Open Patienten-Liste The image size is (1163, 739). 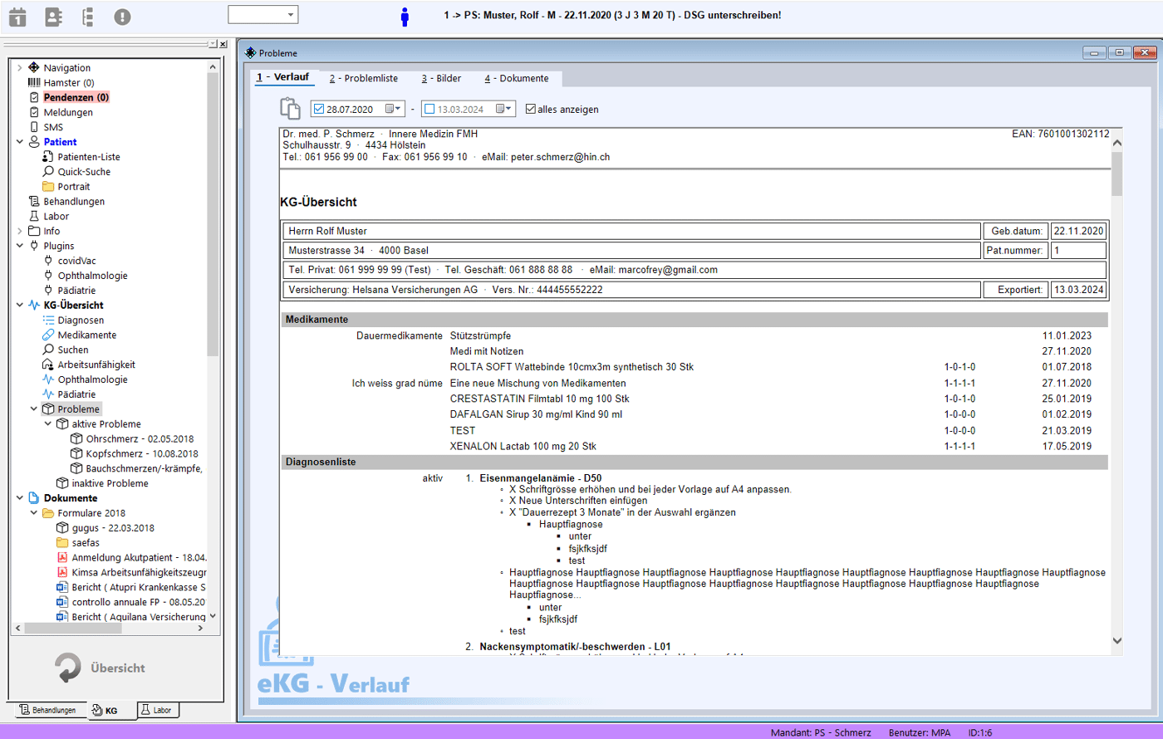pos(89,157)
